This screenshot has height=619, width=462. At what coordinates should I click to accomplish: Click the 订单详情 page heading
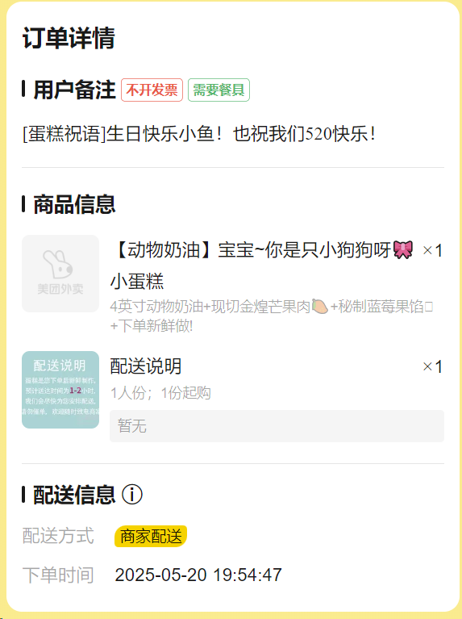click(69, 38)
